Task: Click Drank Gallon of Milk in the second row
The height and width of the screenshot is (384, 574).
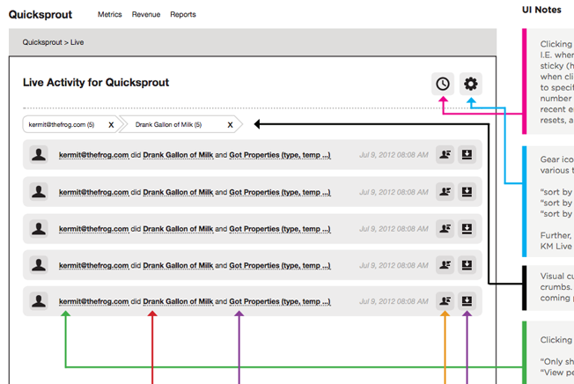Action: point(178,192)
